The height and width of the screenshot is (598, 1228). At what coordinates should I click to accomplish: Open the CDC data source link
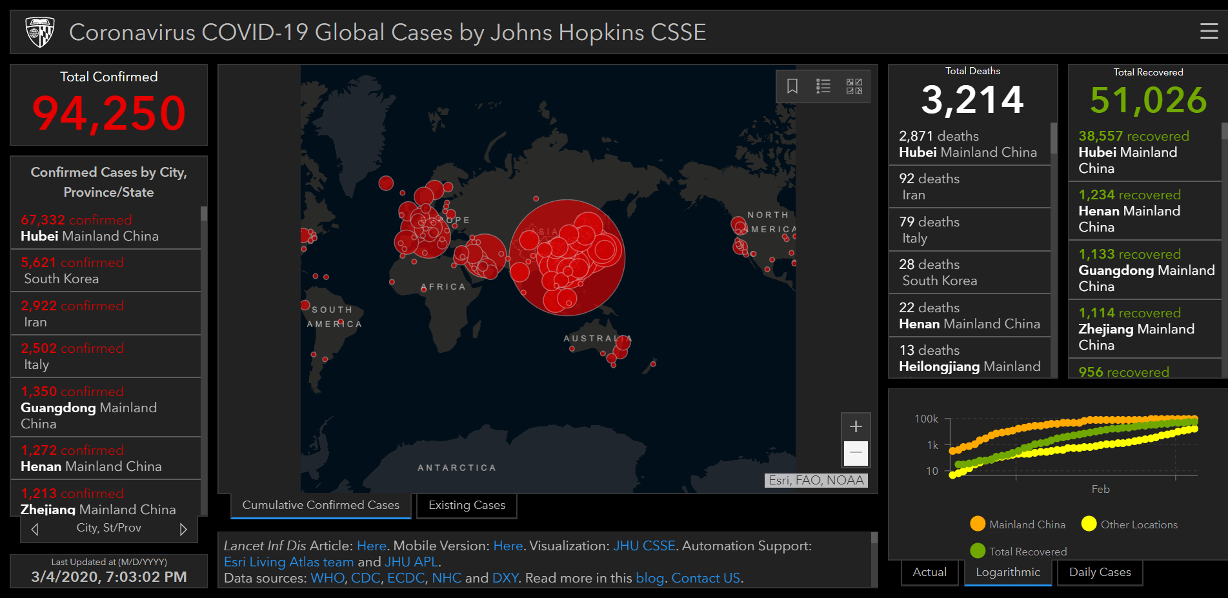[x=365, y=578]
